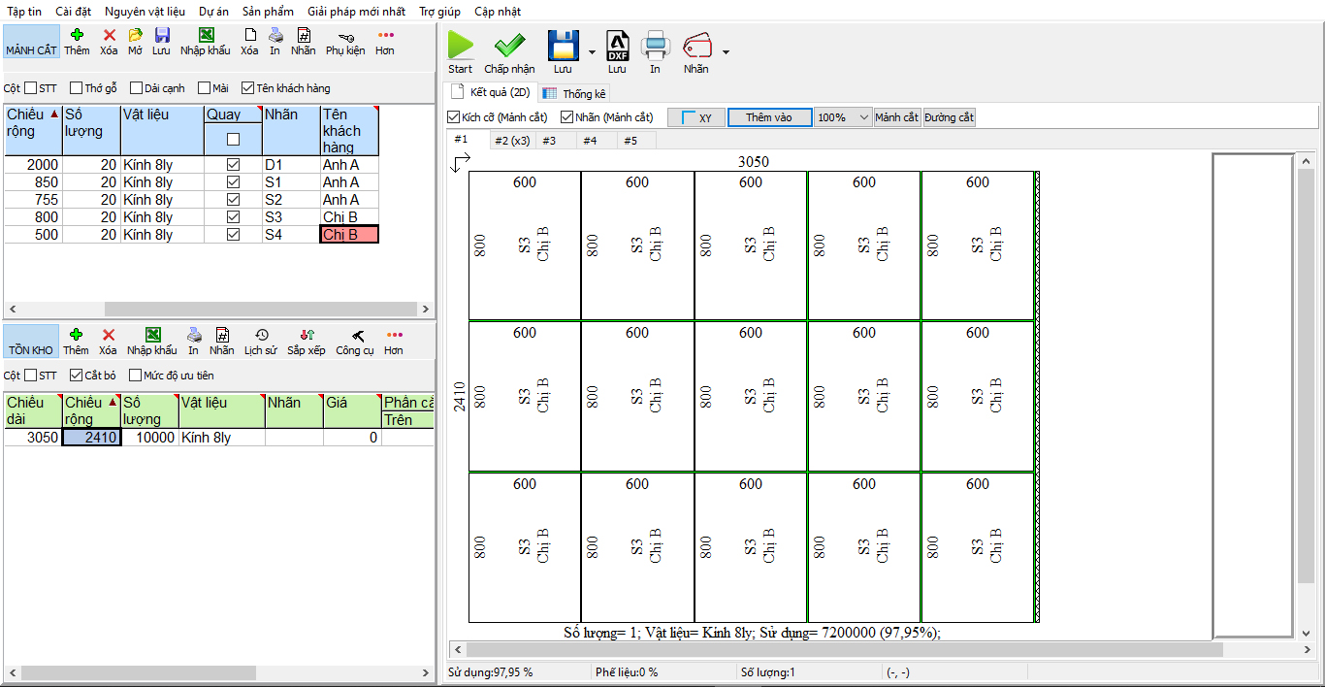Screen dimensions: 1325x687
Task: Click the Chấp nhận checkmark icon
Action: point(509,46)
